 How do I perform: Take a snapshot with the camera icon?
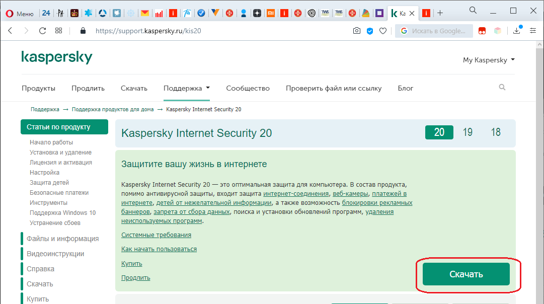pyautogui.click(x=357, y=31)
